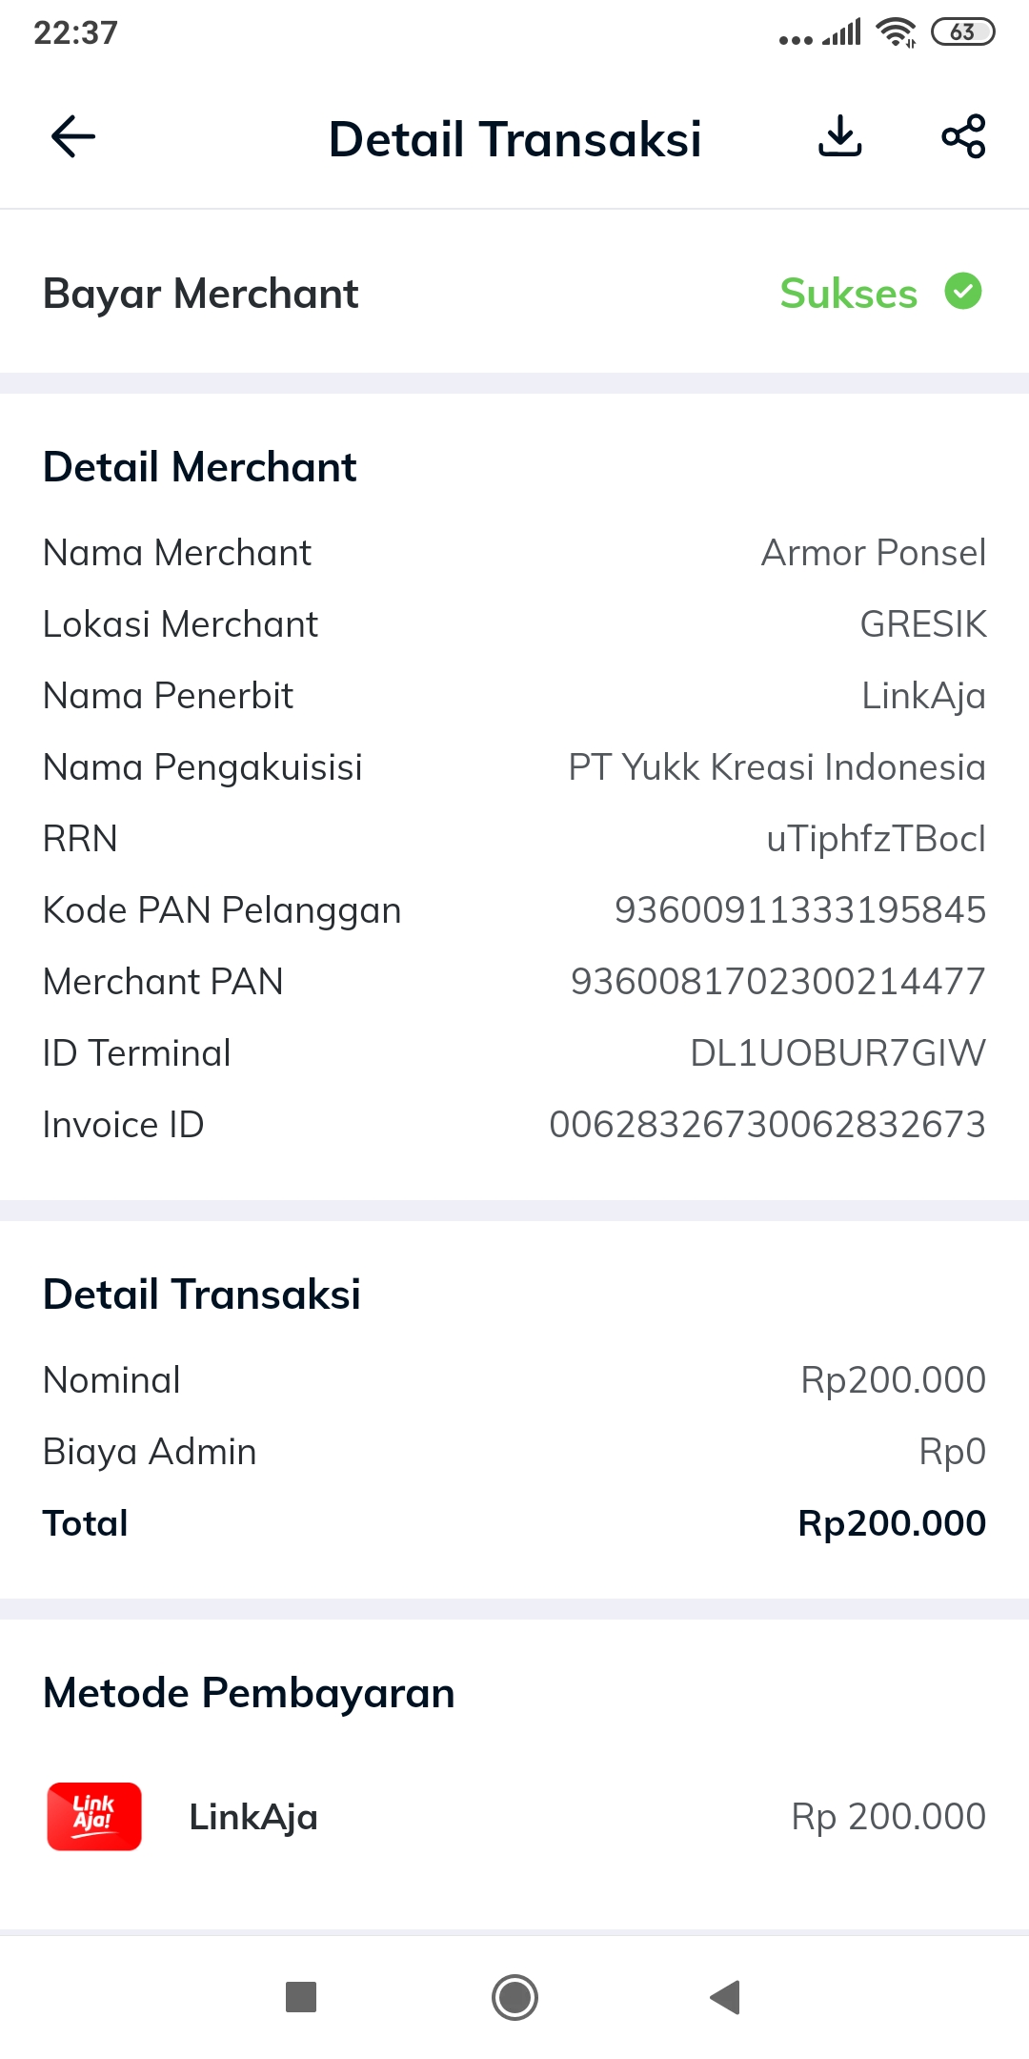Tap the Sukses status label
The width and height of the screenshot is (1029, 2059).
[848, 294]
